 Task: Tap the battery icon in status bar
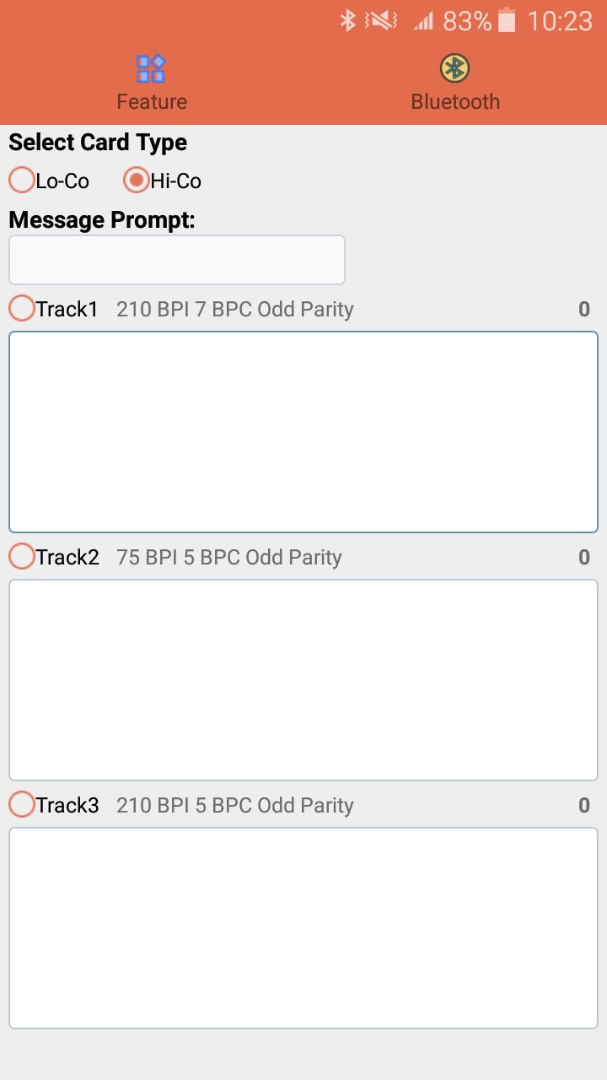[506, 20]
